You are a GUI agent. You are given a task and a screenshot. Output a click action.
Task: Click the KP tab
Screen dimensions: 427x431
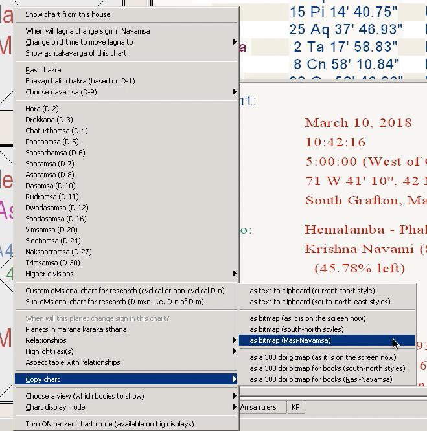tap(295, 407)
